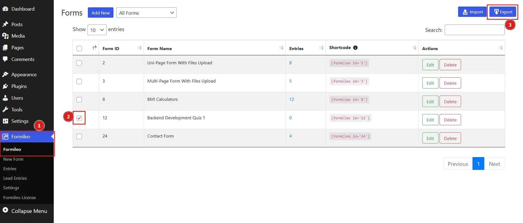Uncheck the Backend Development Quiz 1 checkbox
523x223 pixels.
[79, 118]
